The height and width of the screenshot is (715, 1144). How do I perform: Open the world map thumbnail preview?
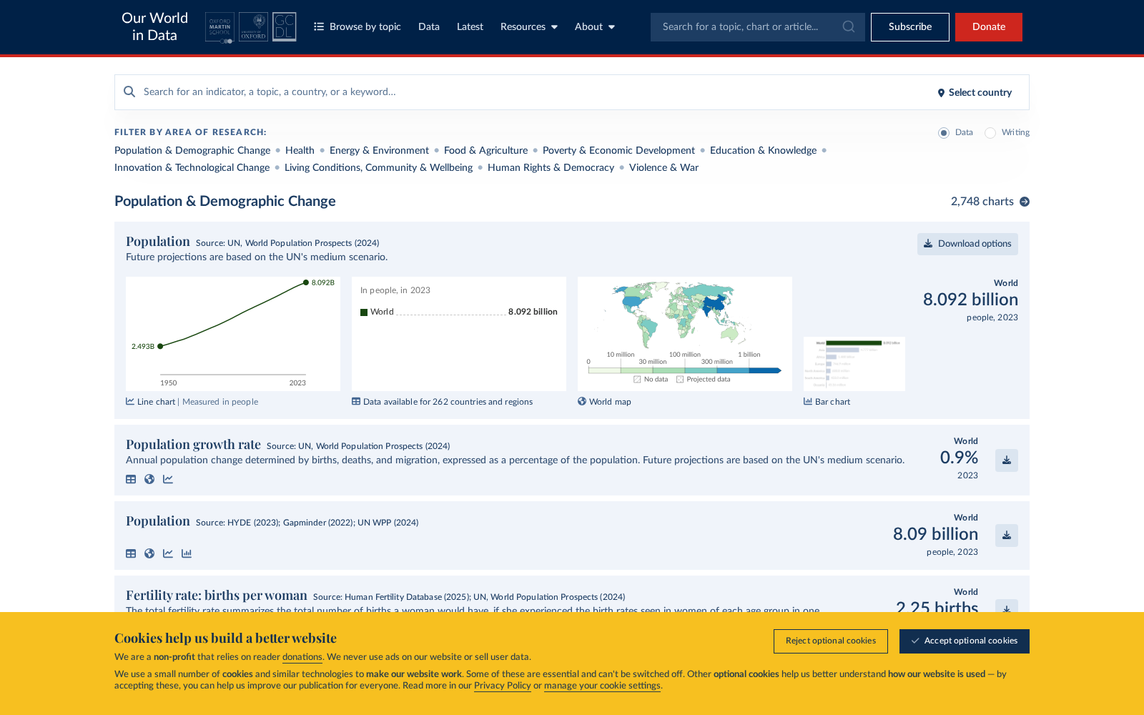coord(685,334)
